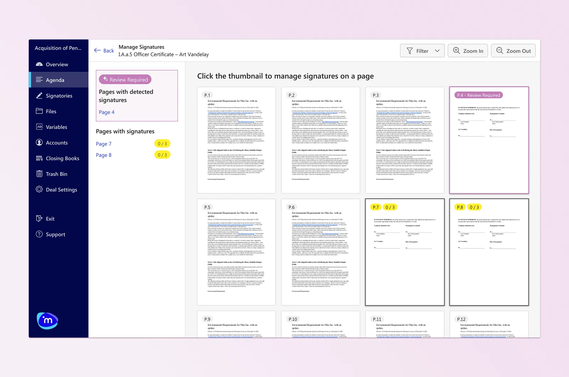Open the Page 8 link
This screenshot has height=377, width=569.
[103, 155]
